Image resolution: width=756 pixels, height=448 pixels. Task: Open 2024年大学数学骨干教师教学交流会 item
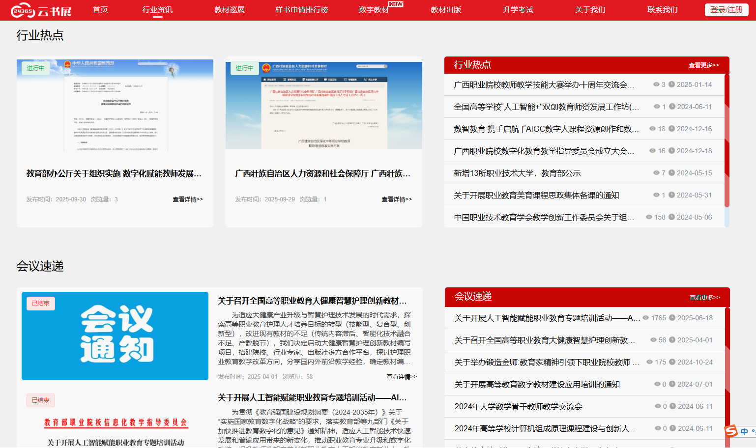click(x=518, y=406)
